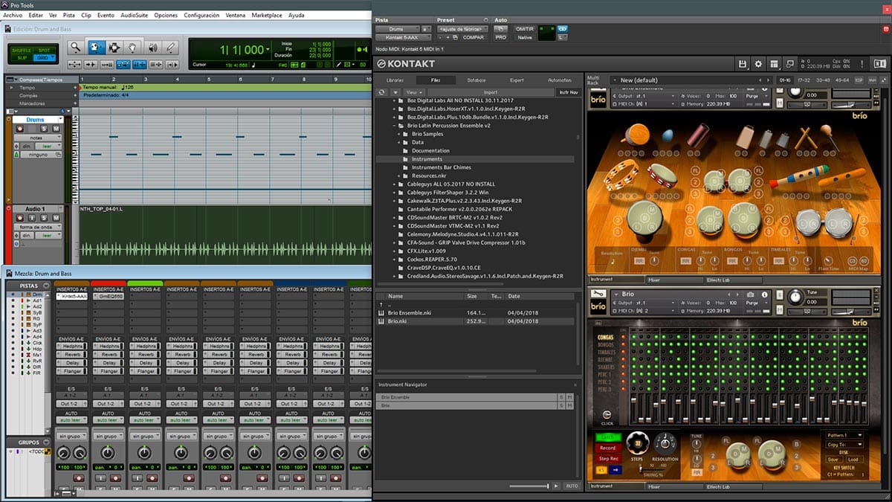Click Load under Disk in Brio
This screenshot has height=502, width=892.
point(853,460)
